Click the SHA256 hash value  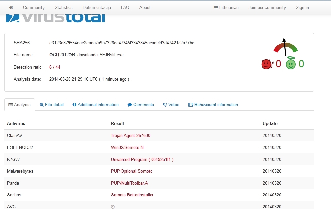coord(122,43)
